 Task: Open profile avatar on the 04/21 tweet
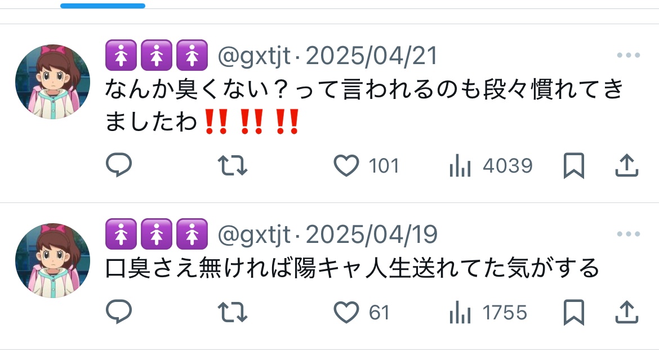tap(52, 82)
